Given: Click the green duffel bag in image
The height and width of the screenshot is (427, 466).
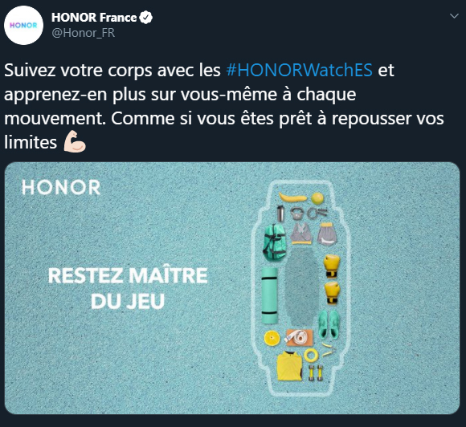Looking at the screenshot, I should 275,242.
